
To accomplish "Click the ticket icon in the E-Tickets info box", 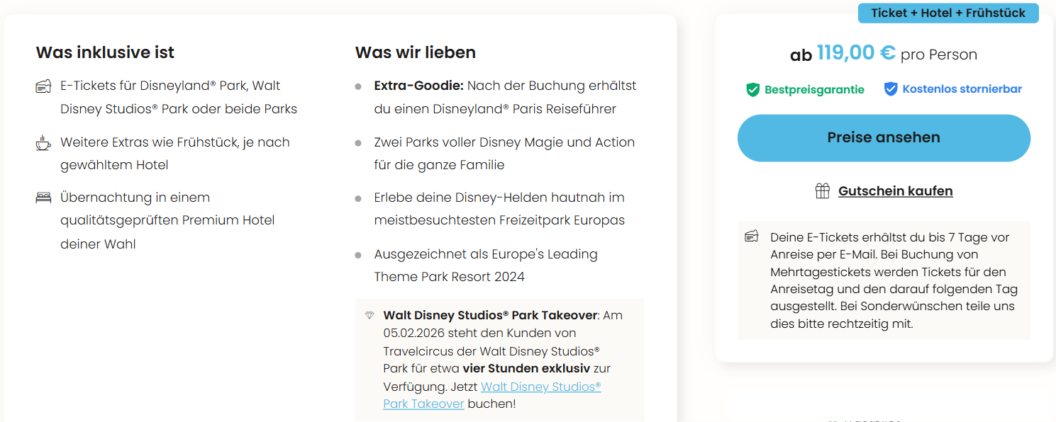I will [752, 237].
